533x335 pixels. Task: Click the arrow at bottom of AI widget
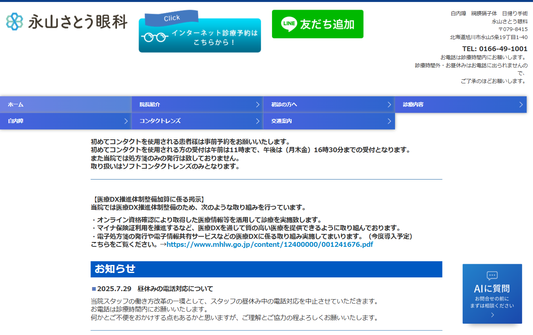click(x=492, y=315)
